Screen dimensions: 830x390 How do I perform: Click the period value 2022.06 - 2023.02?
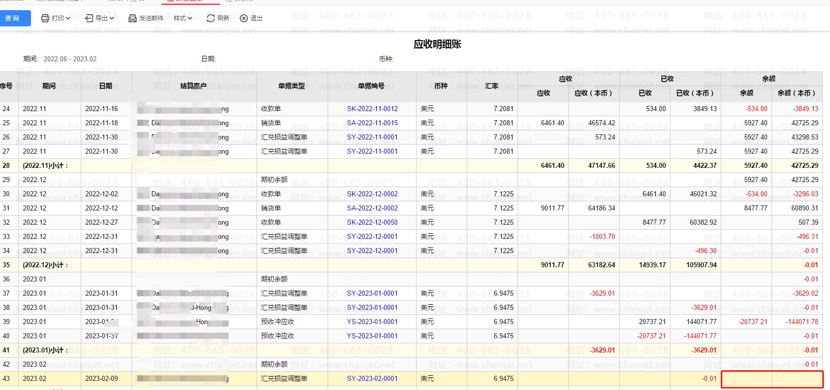(70, 59)
